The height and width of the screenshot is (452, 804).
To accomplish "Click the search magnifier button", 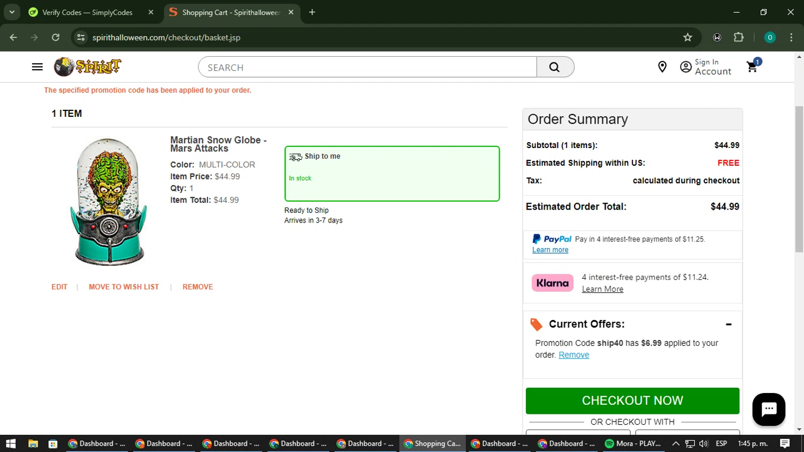I will coord(555,67).
